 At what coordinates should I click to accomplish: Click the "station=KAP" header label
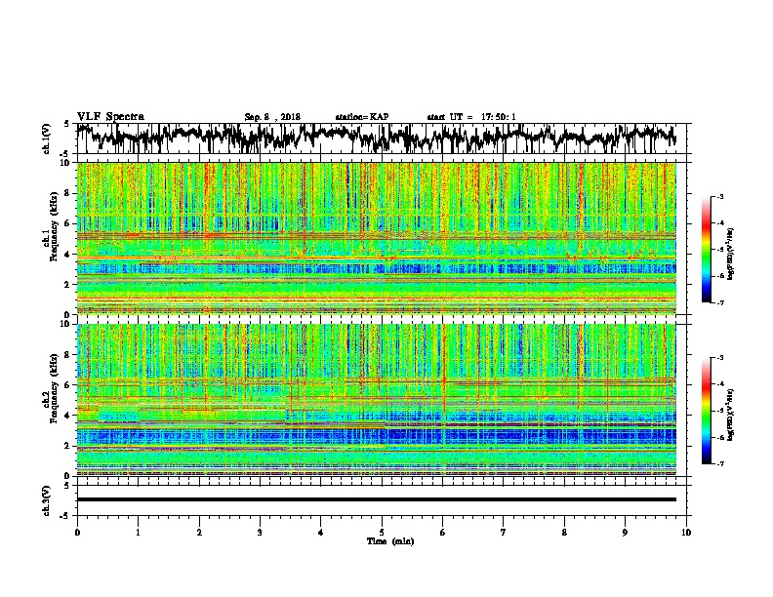point(361,117)
